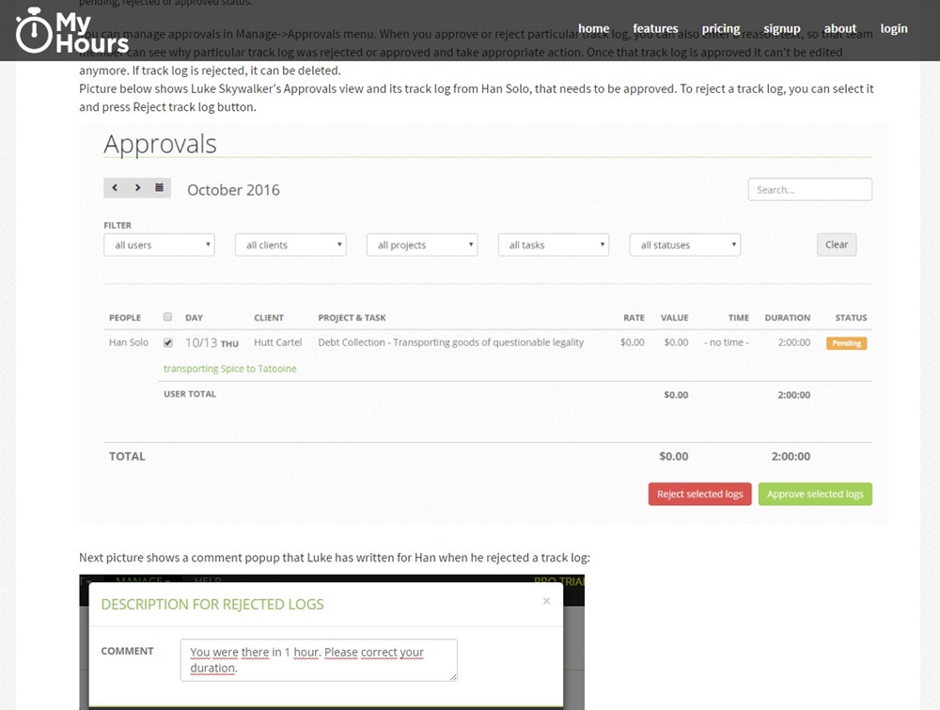940x710 pixels.
Task: Go to next month arrow
Action: point(137,188)
